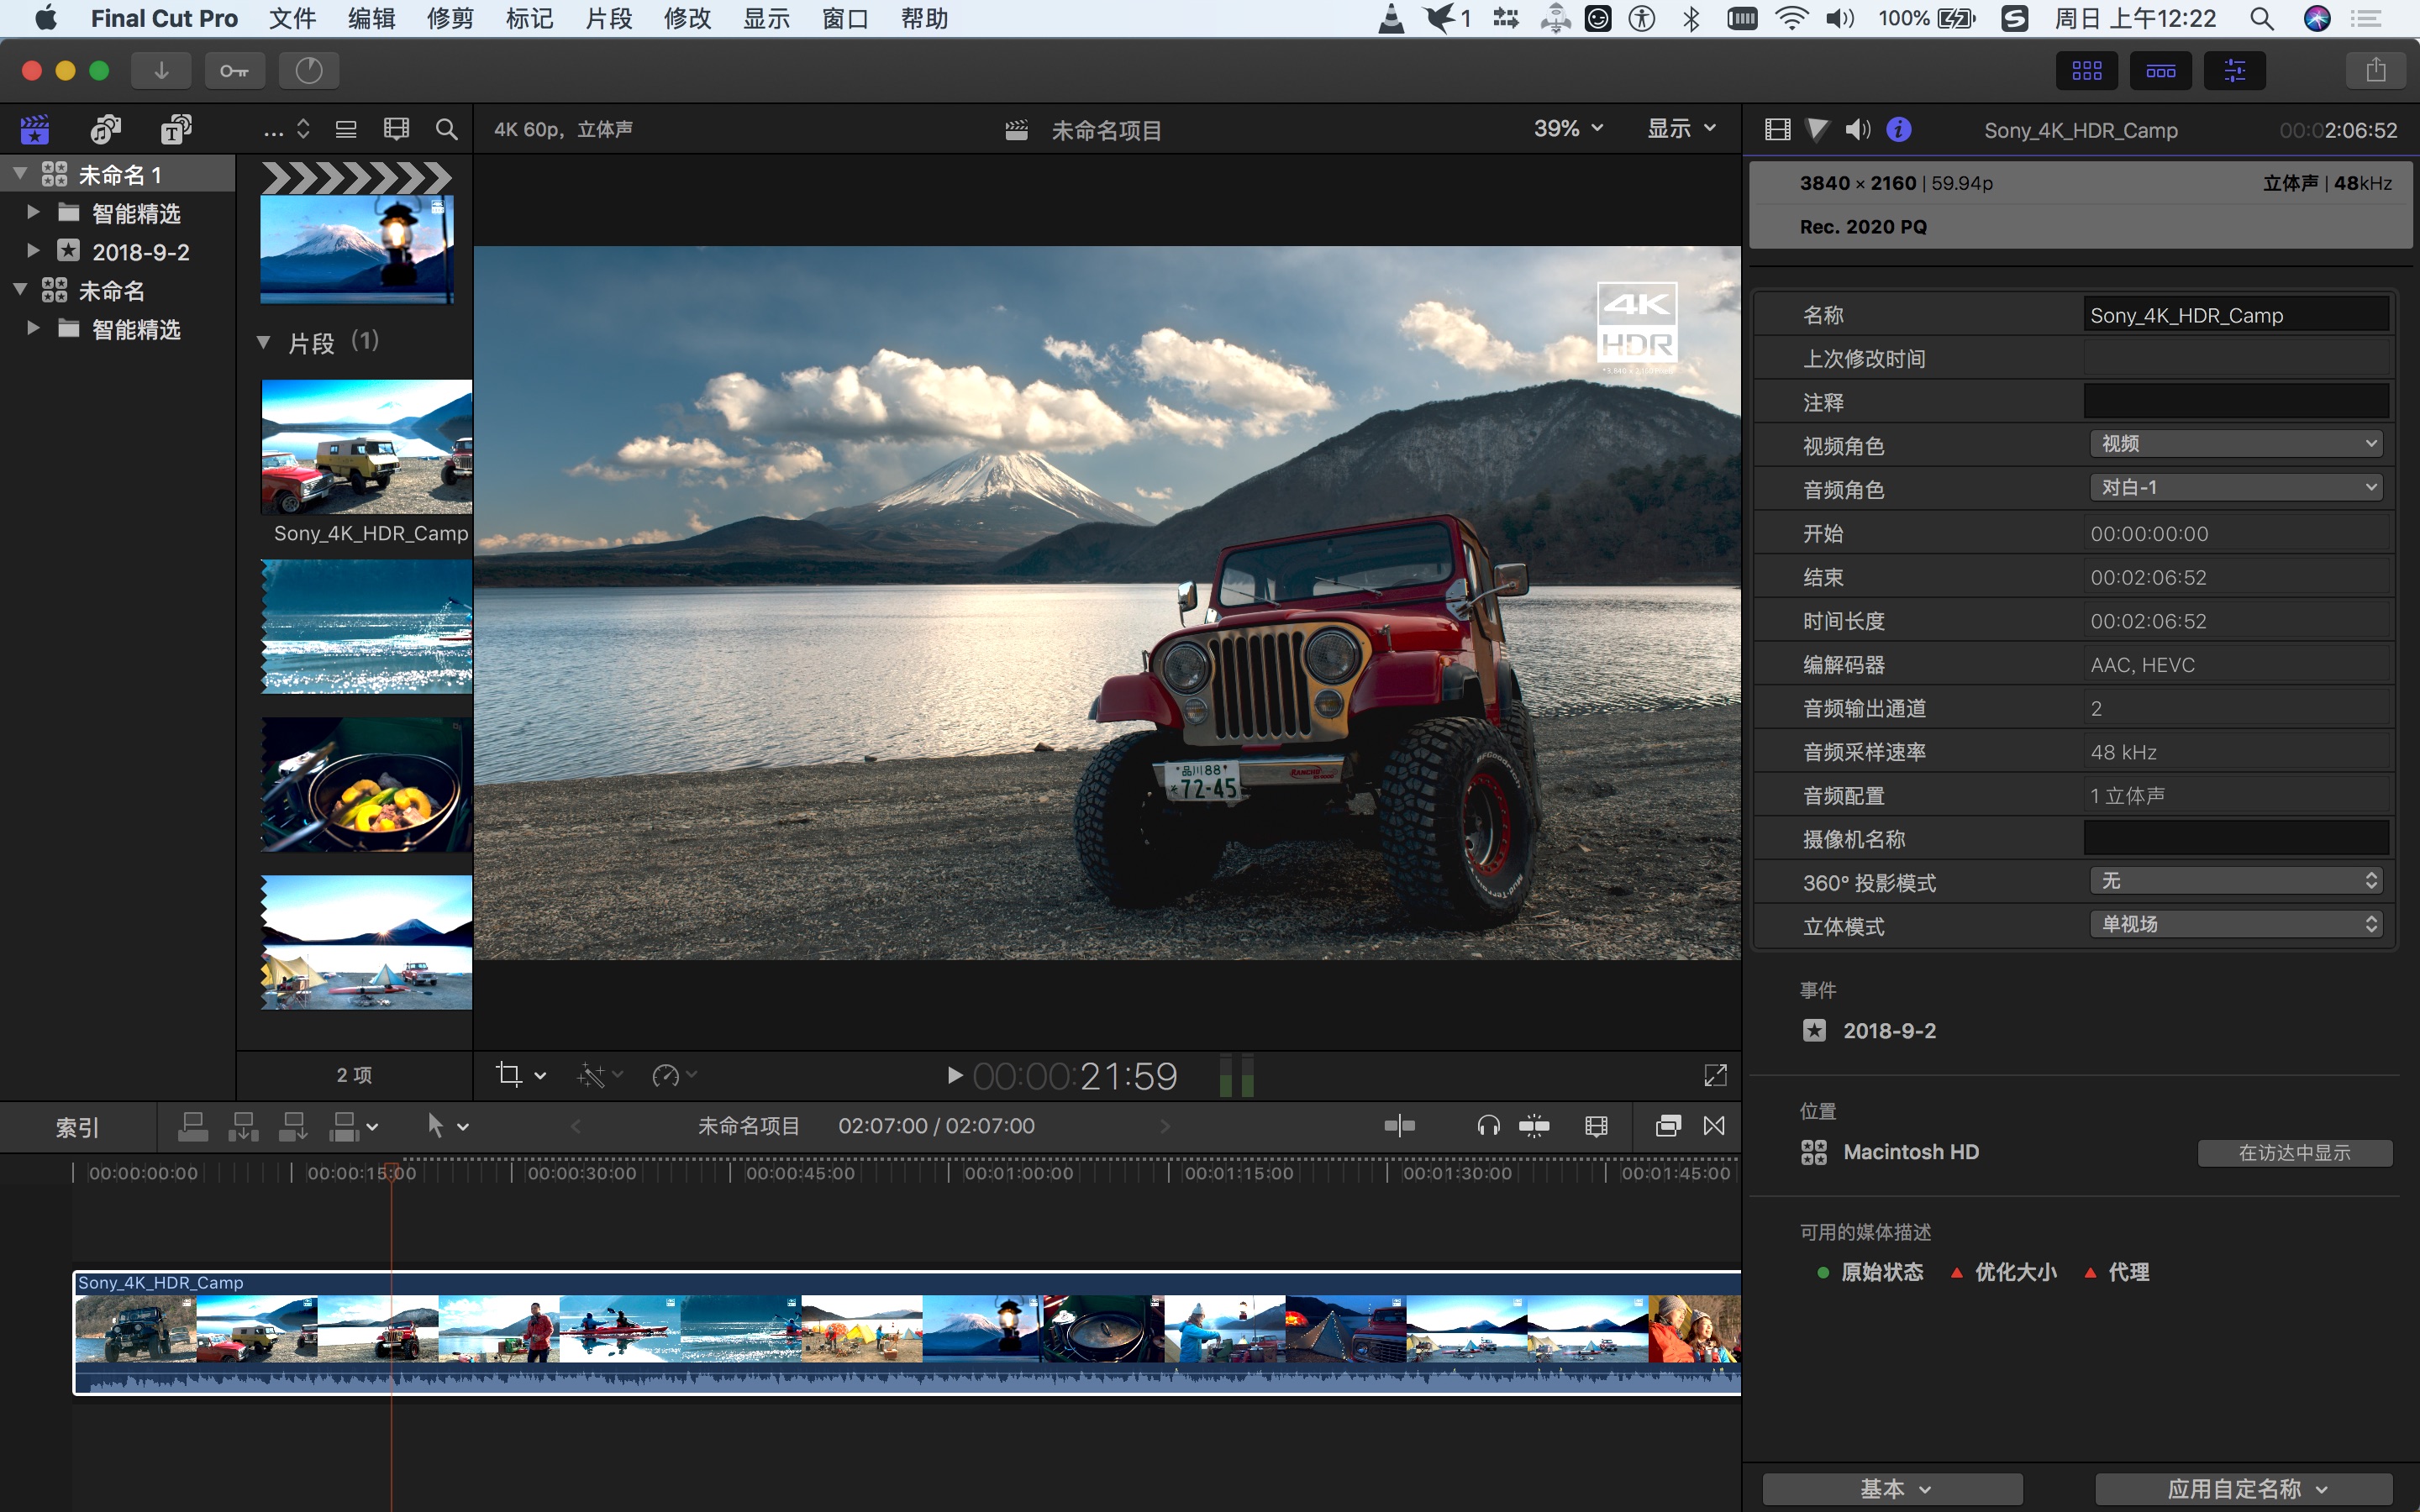
Task: Click the share export button
Action: point(2375,70)
